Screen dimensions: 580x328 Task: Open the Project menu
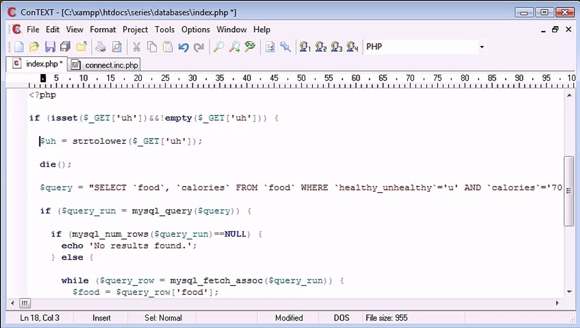coord(135,29)
